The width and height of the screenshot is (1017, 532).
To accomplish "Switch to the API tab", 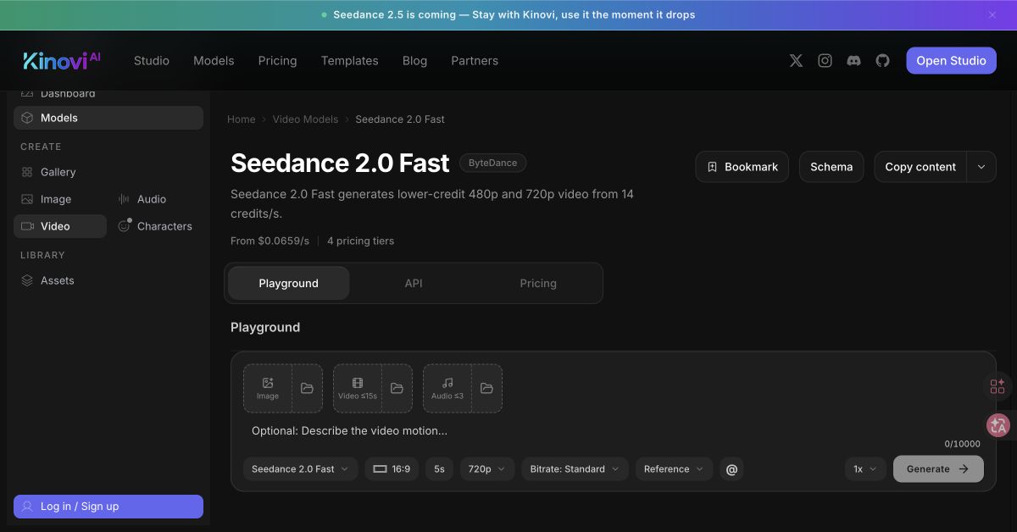I will pyautogui.click(x=414, y=283).
